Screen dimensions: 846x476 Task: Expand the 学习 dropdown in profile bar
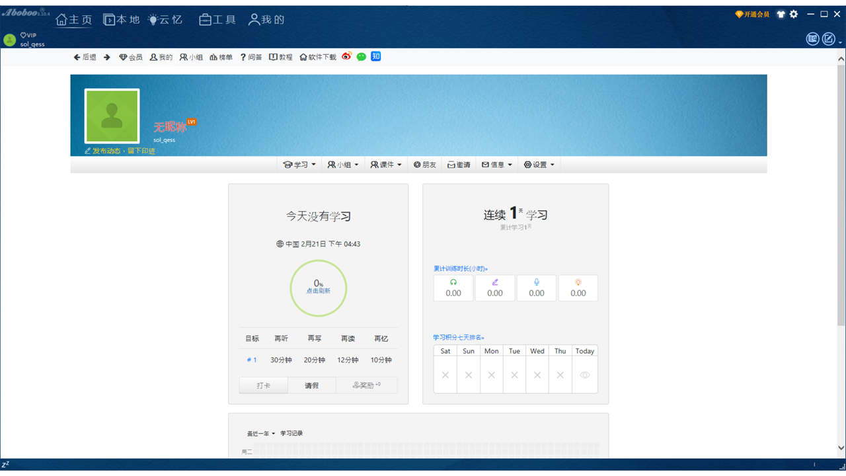pos(299,165)
